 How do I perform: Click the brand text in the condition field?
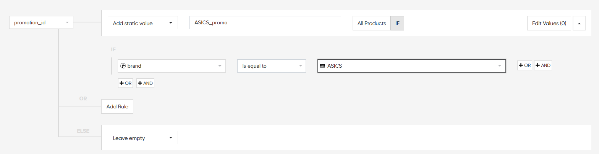tap(134, 66)
